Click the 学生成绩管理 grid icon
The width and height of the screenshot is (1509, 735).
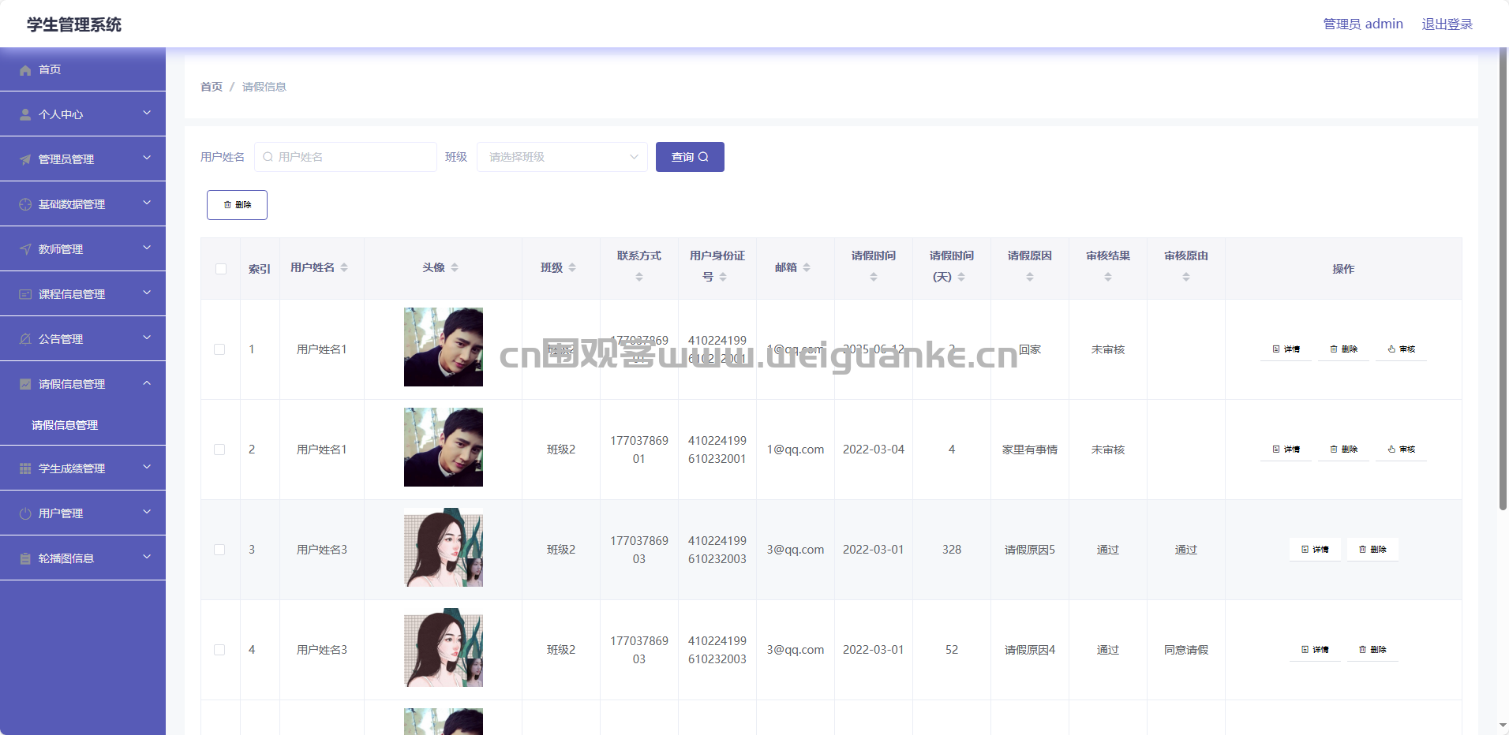25,468
